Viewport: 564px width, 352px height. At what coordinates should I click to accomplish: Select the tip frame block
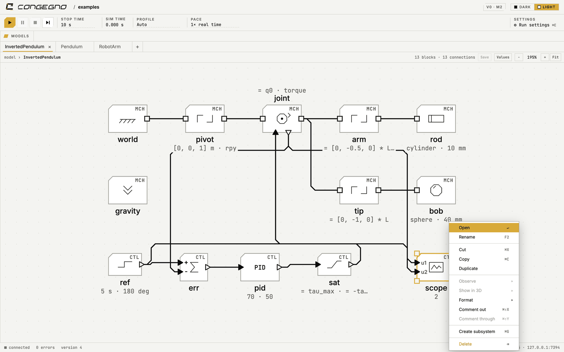(x=359, y=190)
